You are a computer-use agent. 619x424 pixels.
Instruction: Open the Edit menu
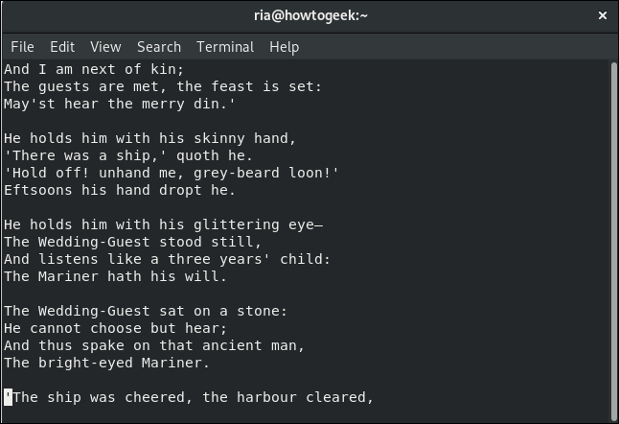(62, 47)
